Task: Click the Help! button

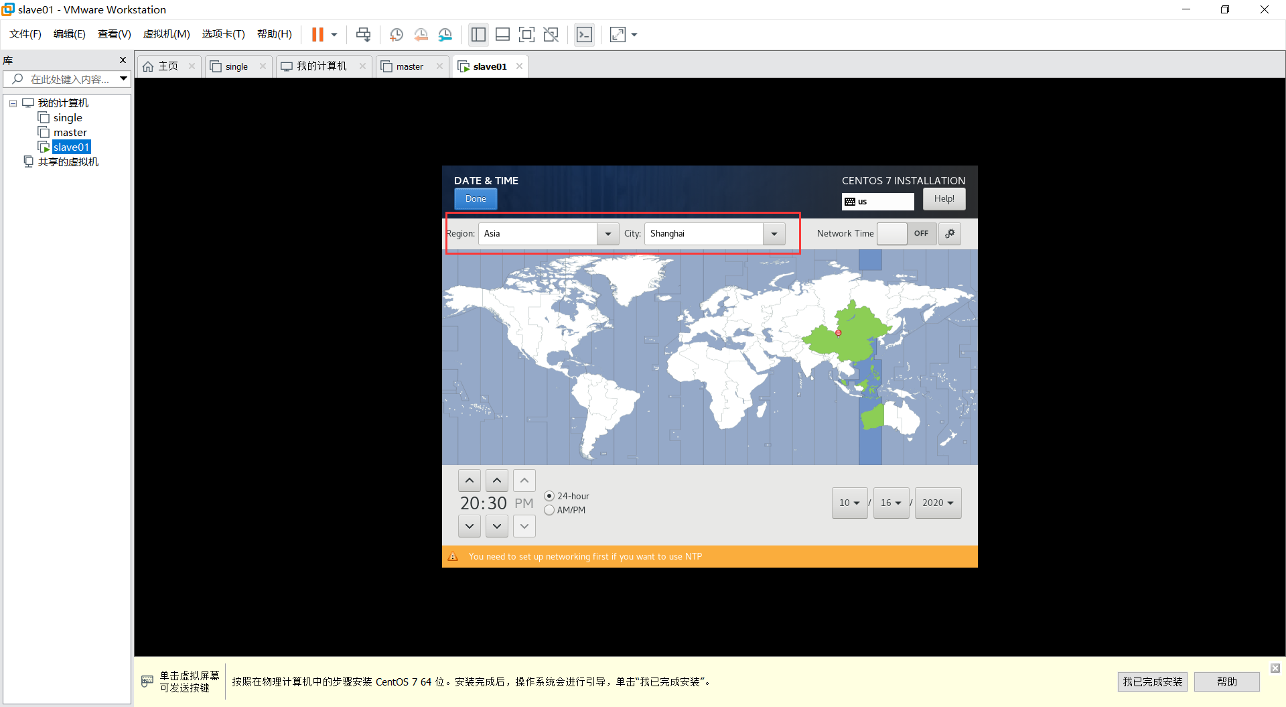Action: coord(944,198)
